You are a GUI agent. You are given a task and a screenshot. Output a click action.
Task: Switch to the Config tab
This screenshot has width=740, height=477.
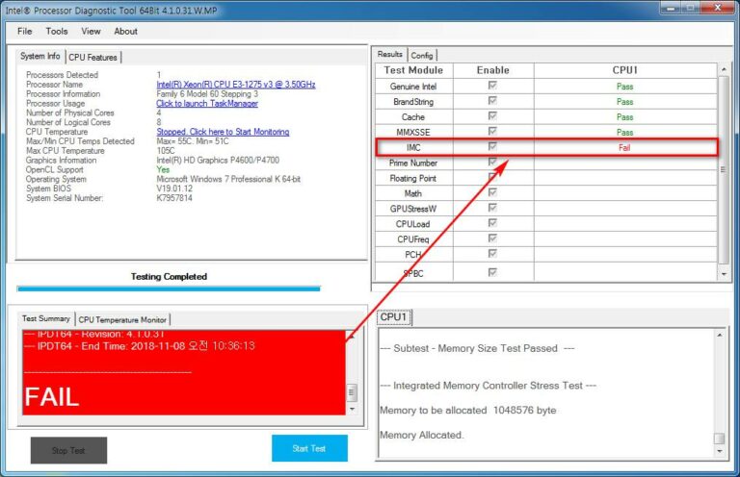[x=422, y=55]
